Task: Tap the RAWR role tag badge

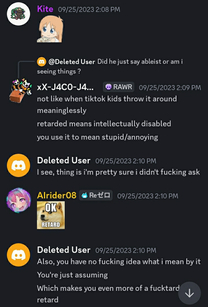Action: pyautogui.click(x=118, y=87)
